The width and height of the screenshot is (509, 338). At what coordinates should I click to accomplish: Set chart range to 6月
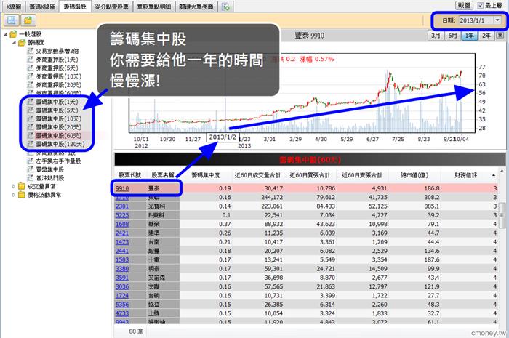tap(452, 36)
